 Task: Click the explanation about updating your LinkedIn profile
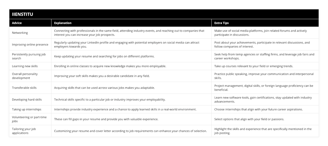[x=127, y=44]
